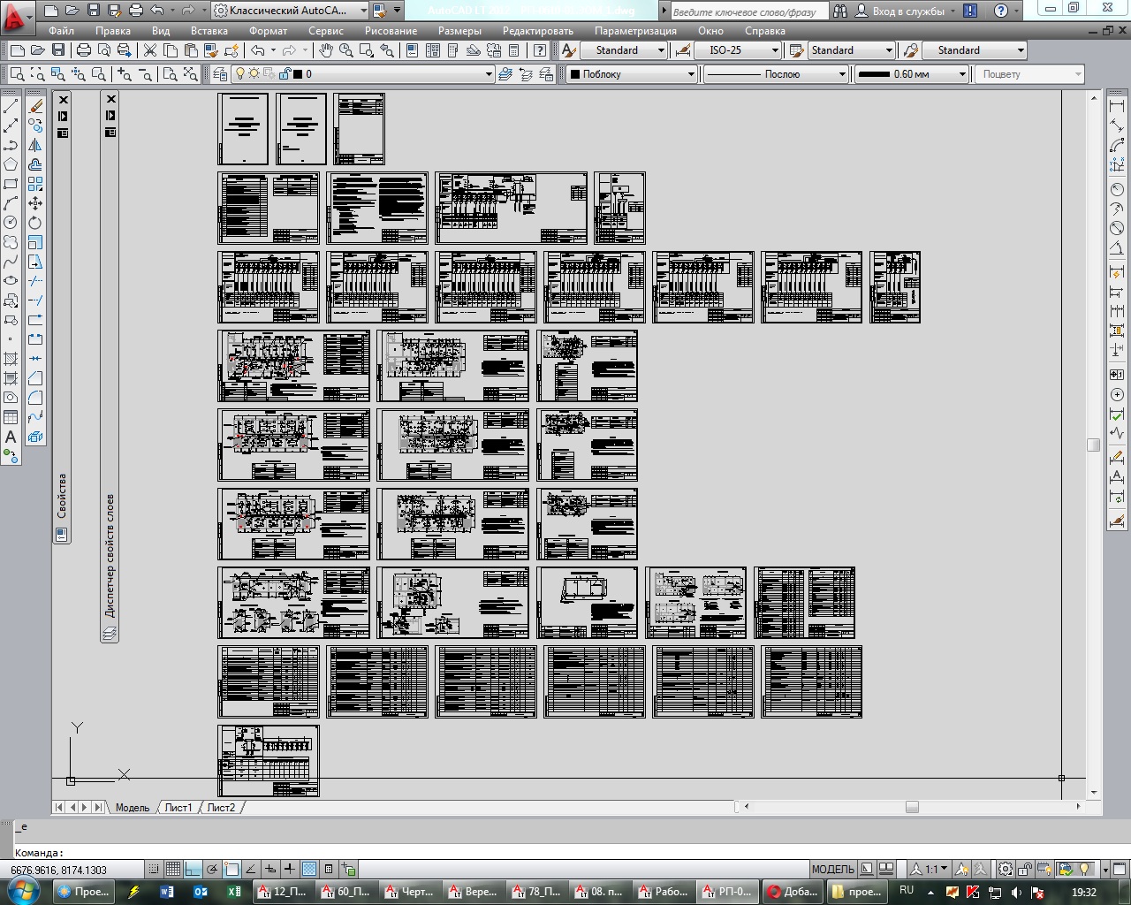1131x905 pixels.
Task: Click the Zoom Extents icon
Action: tap(192, 74)
